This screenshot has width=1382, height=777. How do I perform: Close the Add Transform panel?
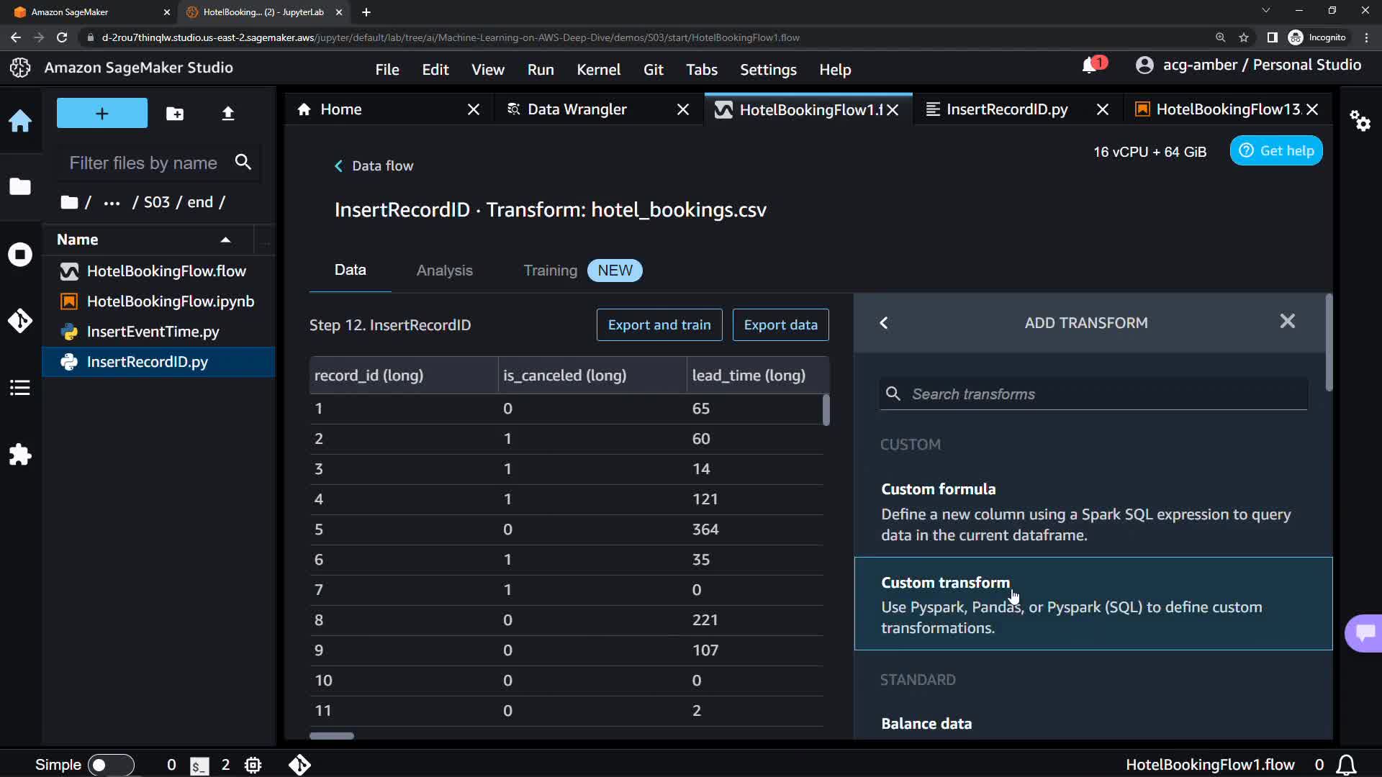1287,322
